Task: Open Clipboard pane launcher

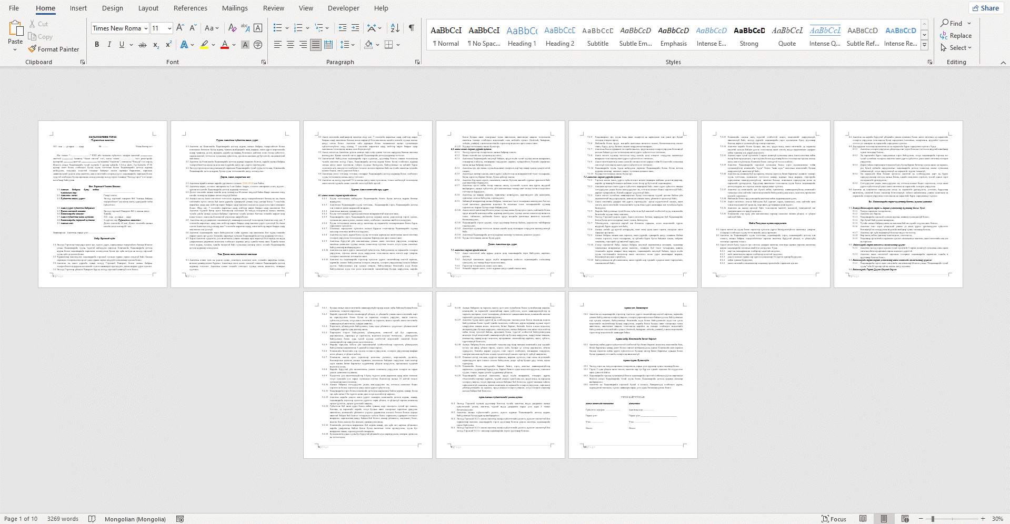Action: click(x=83, y=62)
